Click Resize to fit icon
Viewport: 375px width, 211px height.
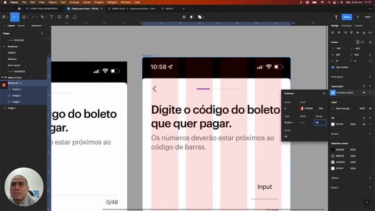point(370,42)
